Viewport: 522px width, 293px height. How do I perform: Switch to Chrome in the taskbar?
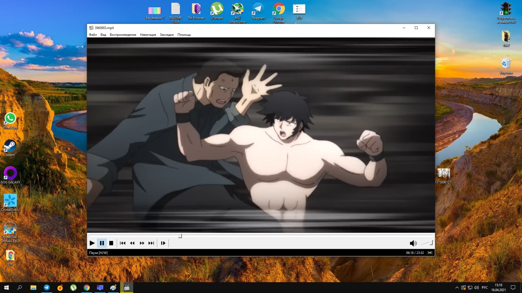coord(86,287)
